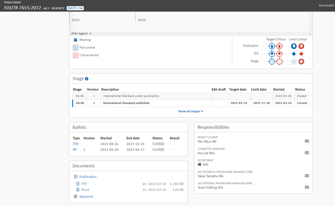The width and height of the screenshot is (335, 206).
Task: Collapse the Publication documents folder
Action: [75, 177]
